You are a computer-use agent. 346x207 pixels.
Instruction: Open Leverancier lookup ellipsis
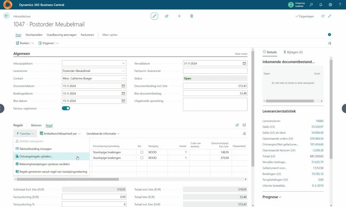tap(123, 71)
